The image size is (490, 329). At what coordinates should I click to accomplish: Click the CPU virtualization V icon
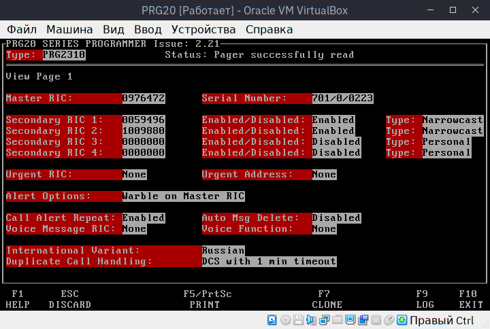coord(376,320)
